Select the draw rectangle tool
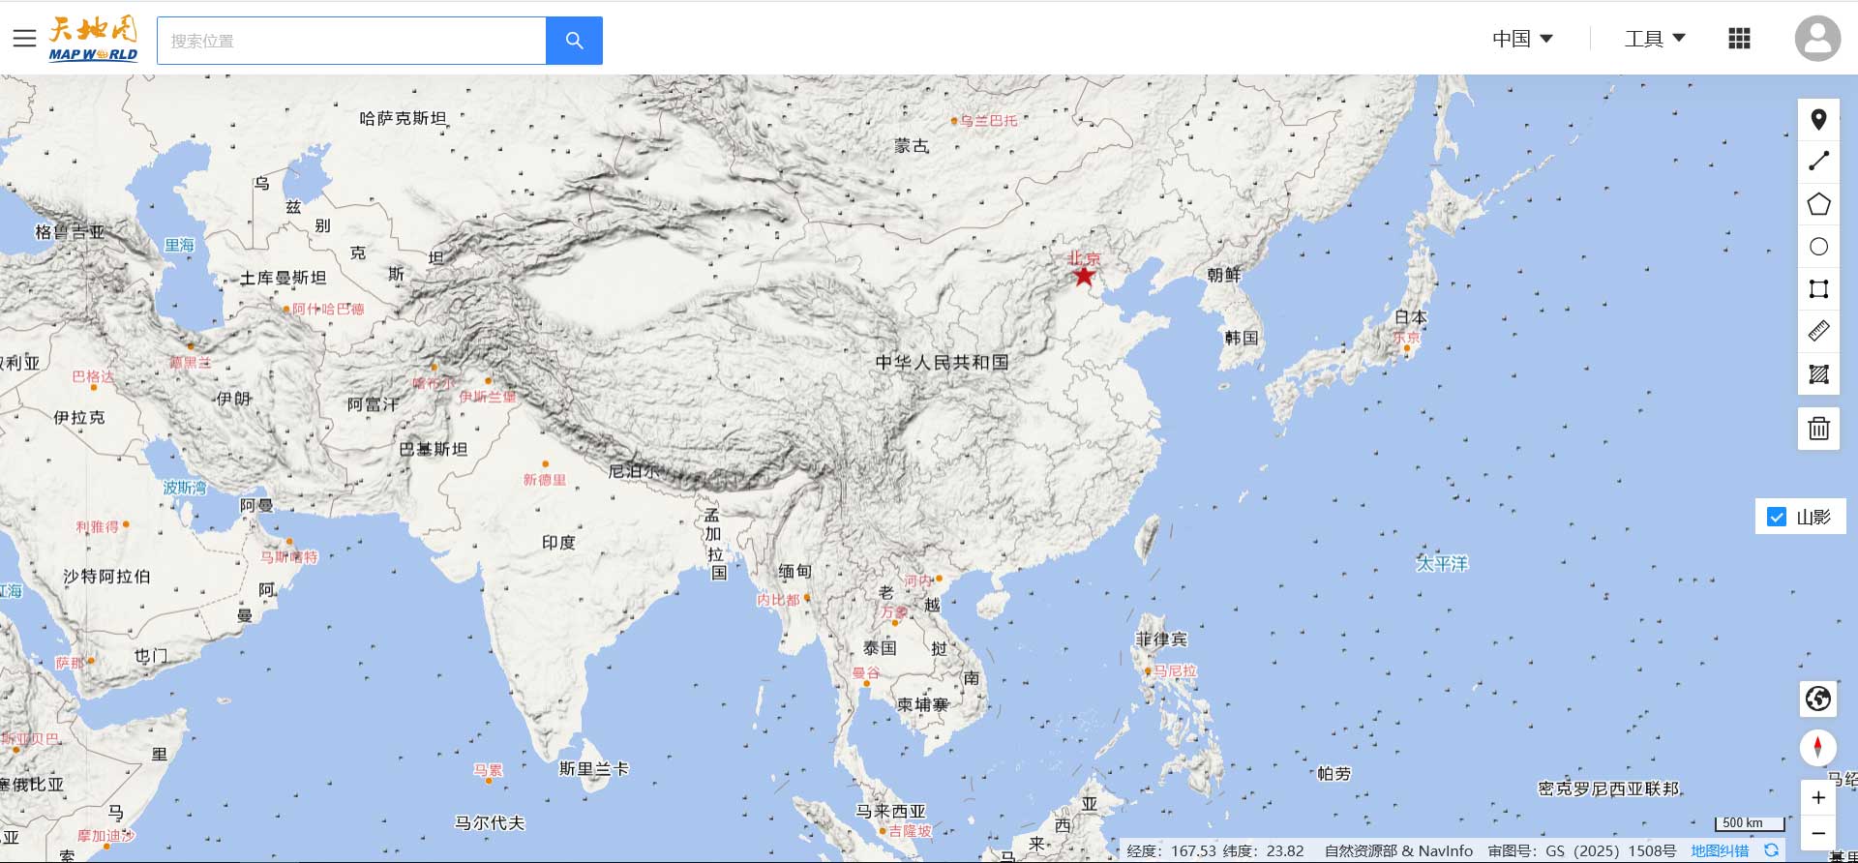Screen dimensions: 1858x863 1818,289
